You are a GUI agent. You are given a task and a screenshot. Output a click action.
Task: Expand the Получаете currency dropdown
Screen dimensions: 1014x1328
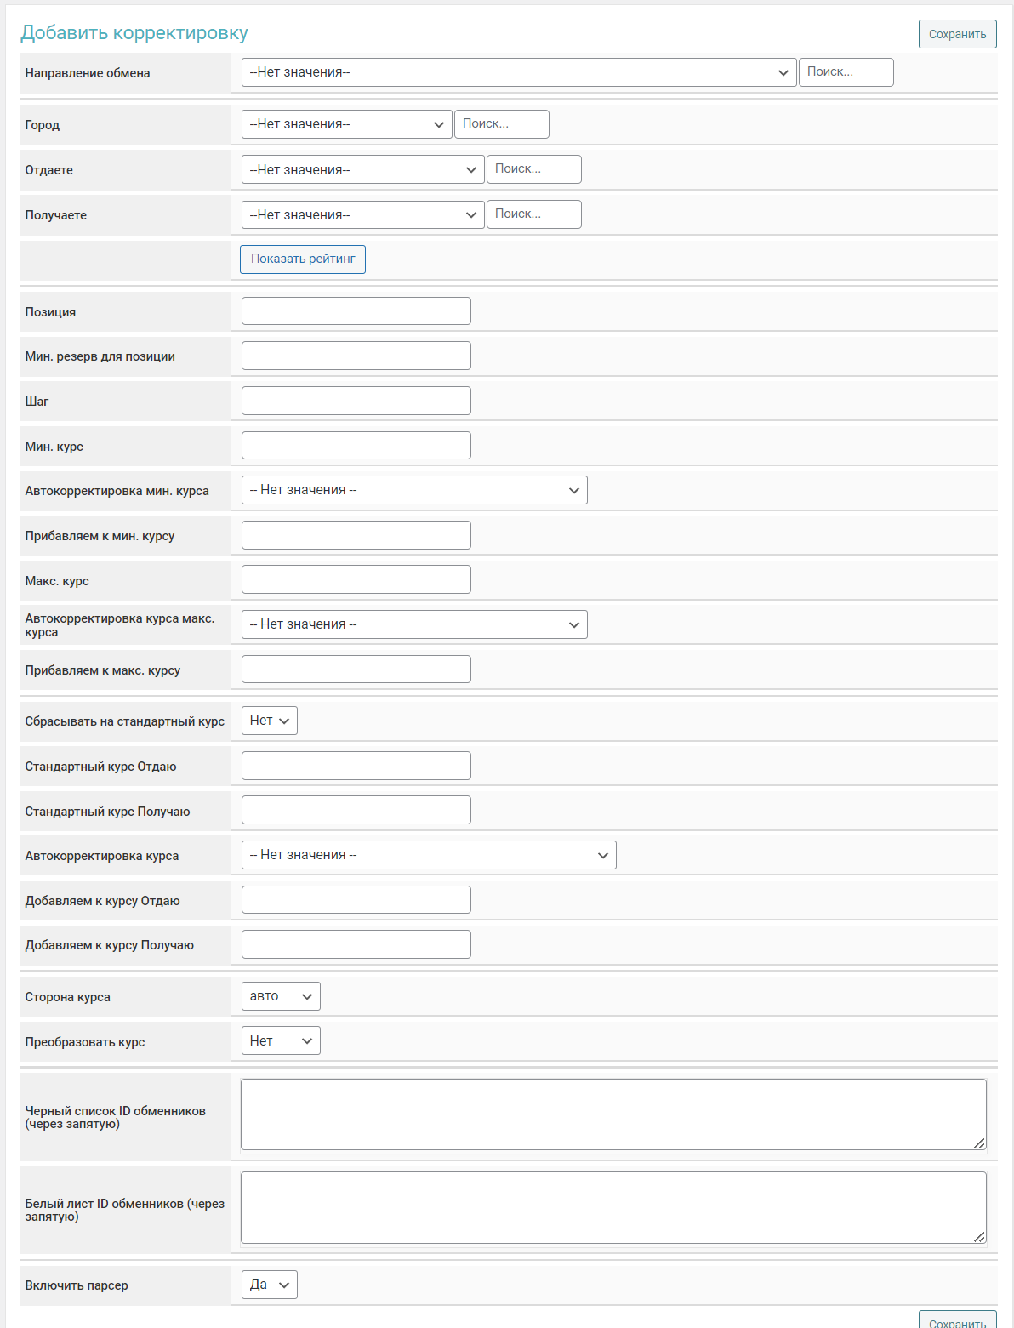click(362, 214)
